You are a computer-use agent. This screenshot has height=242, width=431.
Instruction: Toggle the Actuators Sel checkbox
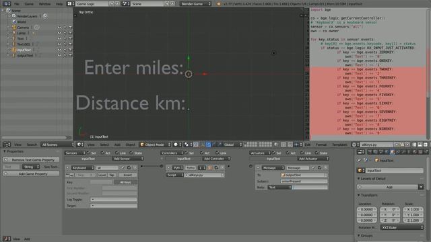[x=274, y=153]
